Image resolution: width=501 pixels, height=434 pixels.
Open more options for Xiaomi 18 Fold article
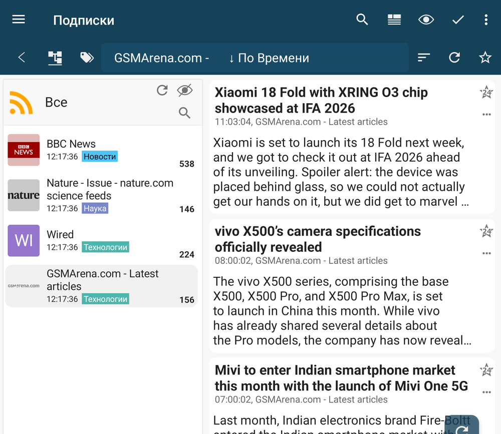pos(486,114)
